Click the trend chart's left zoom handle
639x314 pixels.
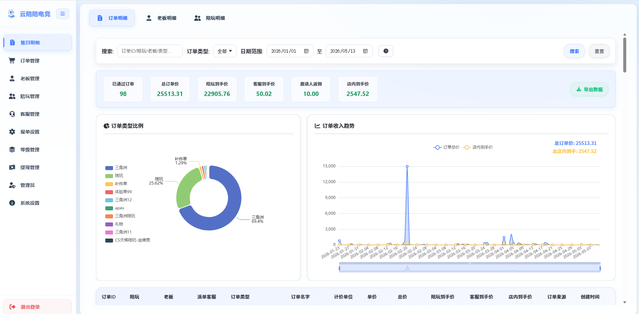click(x=339, y=268)
